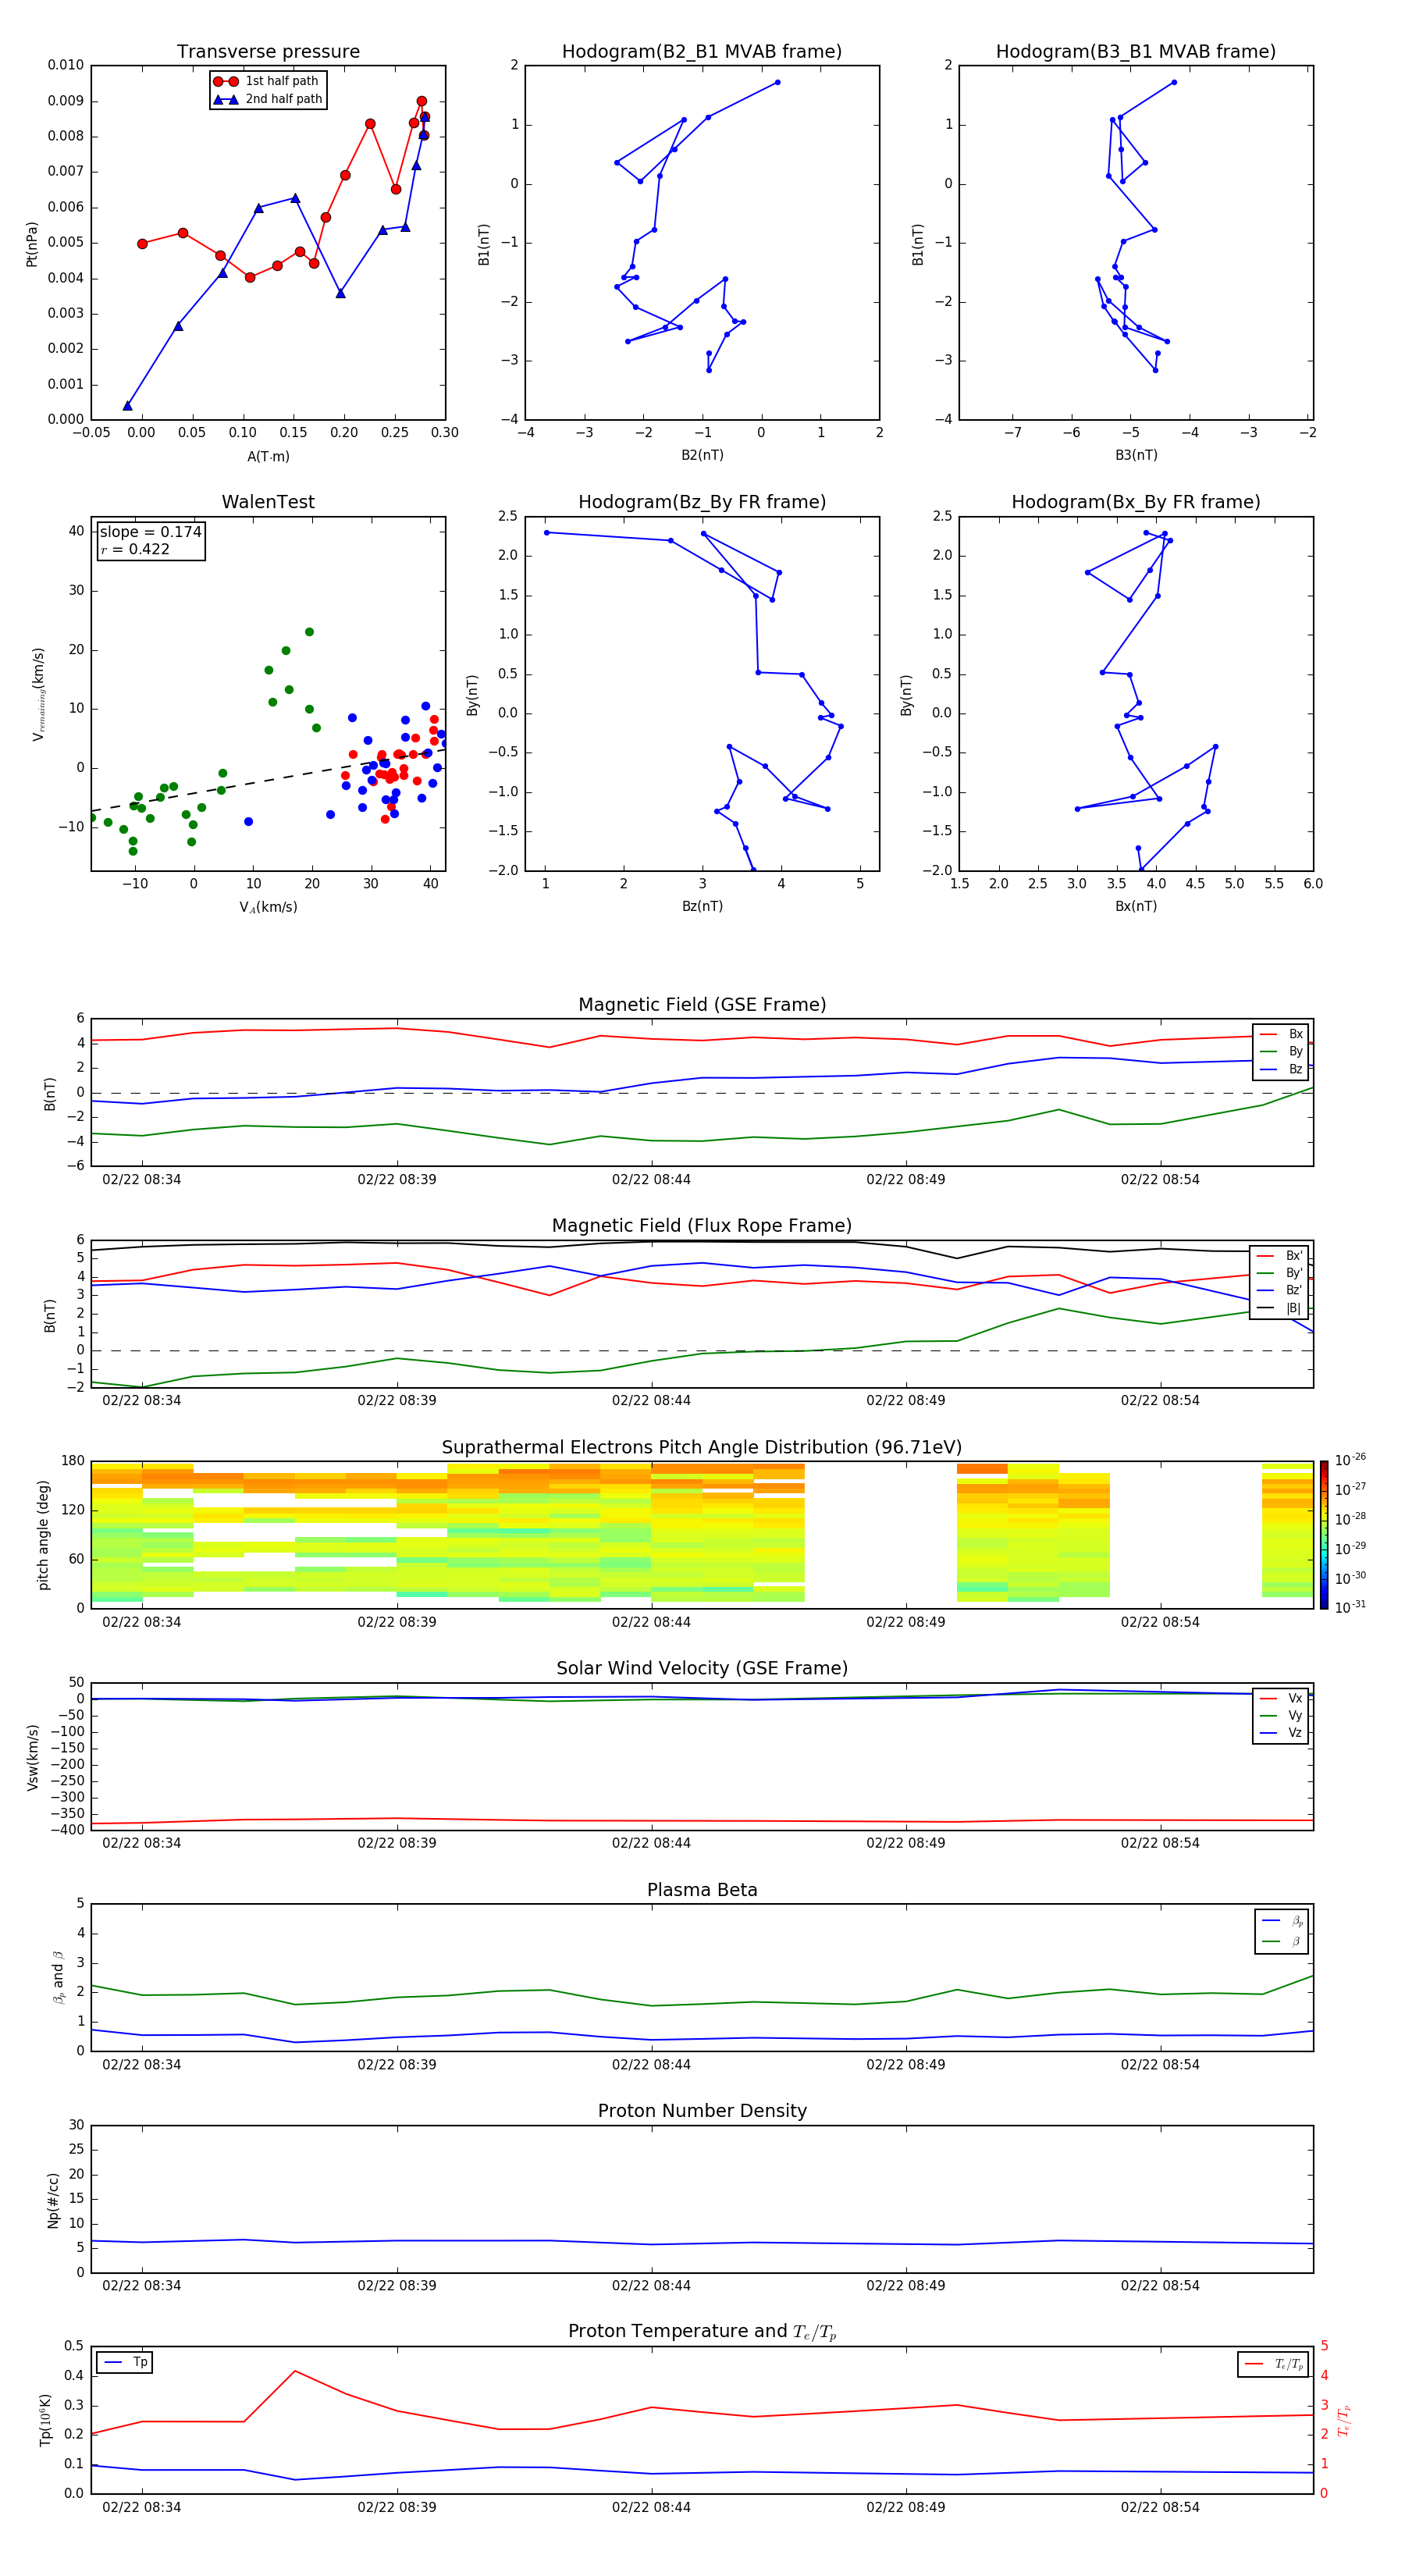Click '02/22 08:39' tick under Plasma Beta plot
1405x2576 pixels.
tap(397, 2064)
